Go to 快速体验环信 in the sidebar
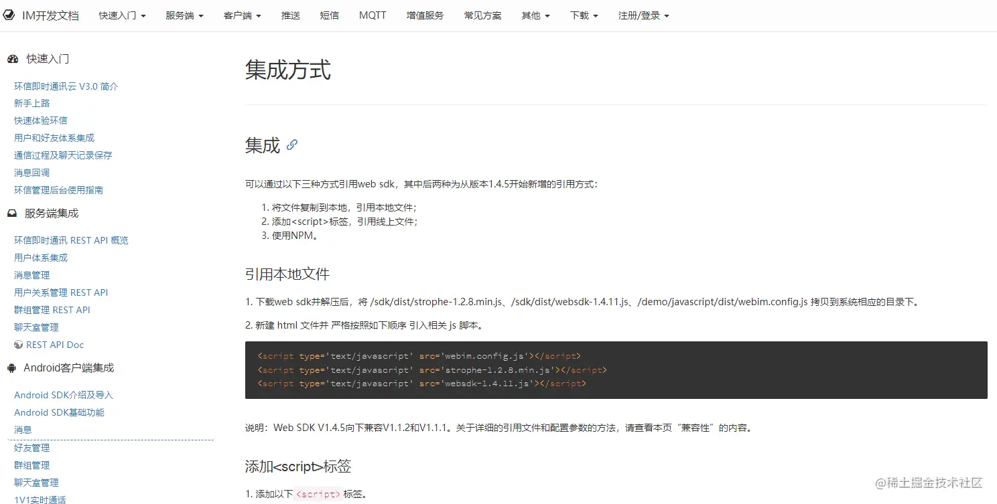The image size is (997, 504). coord(41,120)
